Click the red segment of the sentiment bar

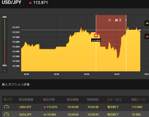[x=5, y=53]
